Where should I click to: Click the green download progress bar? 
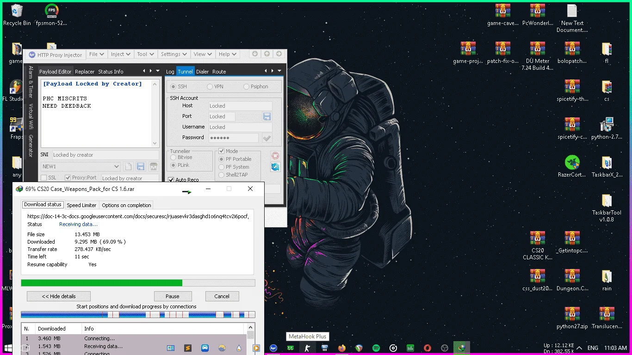pyautogui.click(x=138, y=283)
